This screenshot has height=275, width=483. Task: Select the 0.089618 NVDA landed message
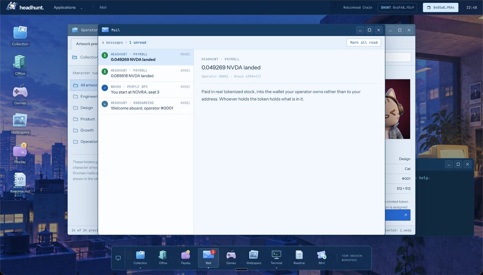[x=146, y=74]
